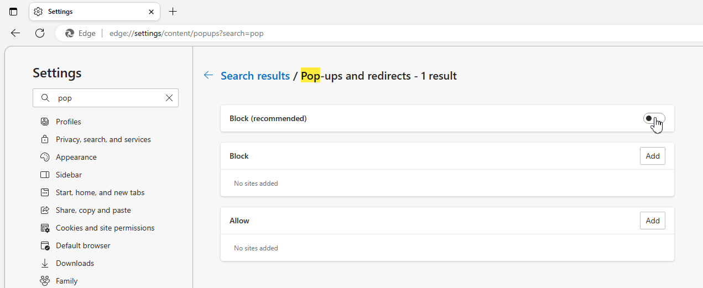Image resolution: width=703 pixels, height=288 pixels.
Task: Toggle the Block (recommended) switch
Action: (x=654, y=118)
